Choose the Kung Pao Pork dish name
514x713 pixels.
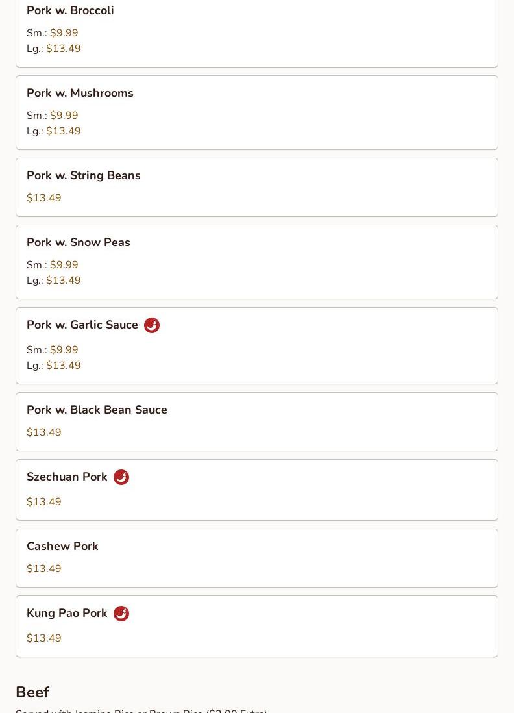(x=67, y=613)
